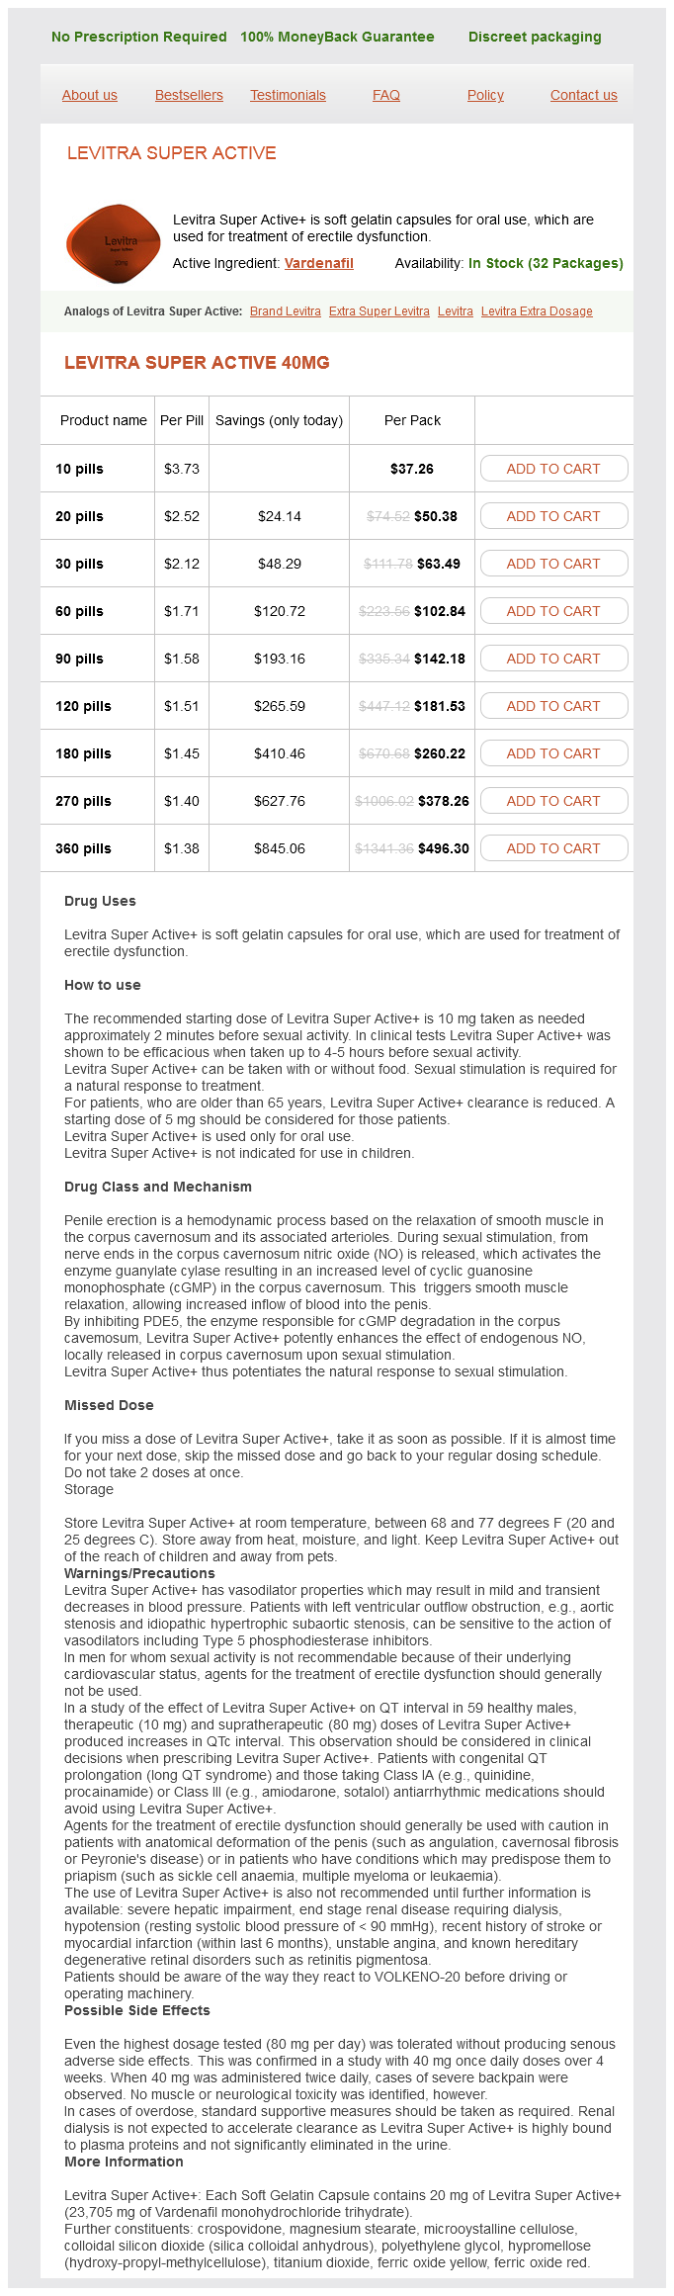The image size is (674, 2296).
Task: Open the Extra Super Levitra link
Action: [x=379, y=311]
